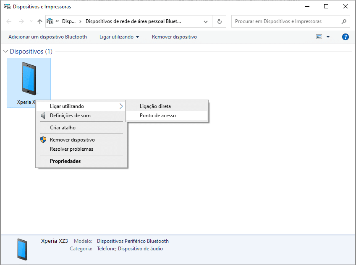Click the change view layout icon
This screenshot has width=356, height=265.
tap(319, 37)
